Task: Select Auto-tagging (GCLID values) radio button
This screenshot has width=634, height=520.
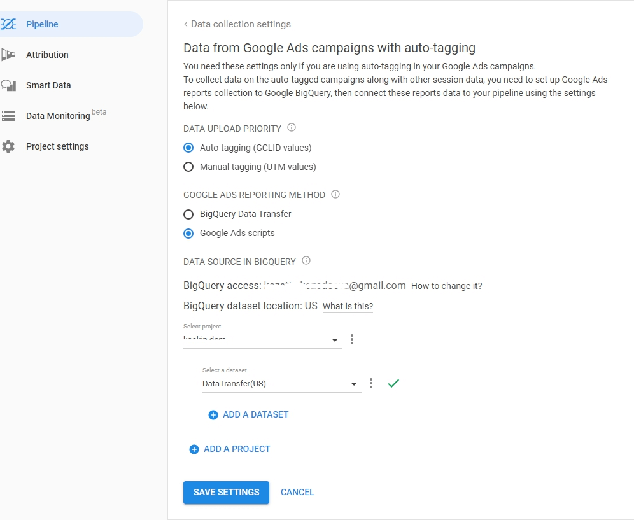Action: click(x=188, y=148)
